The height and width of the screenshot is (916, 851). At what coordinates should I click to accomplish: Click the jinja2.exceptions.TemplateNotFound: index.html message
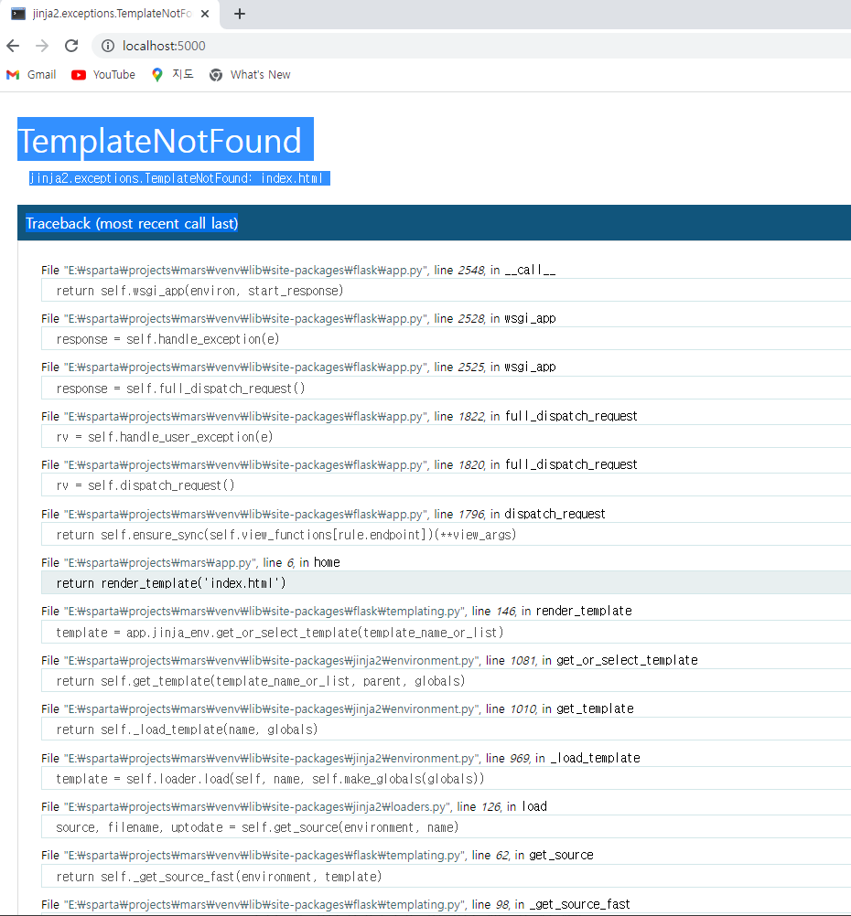(x=179, y=178)
